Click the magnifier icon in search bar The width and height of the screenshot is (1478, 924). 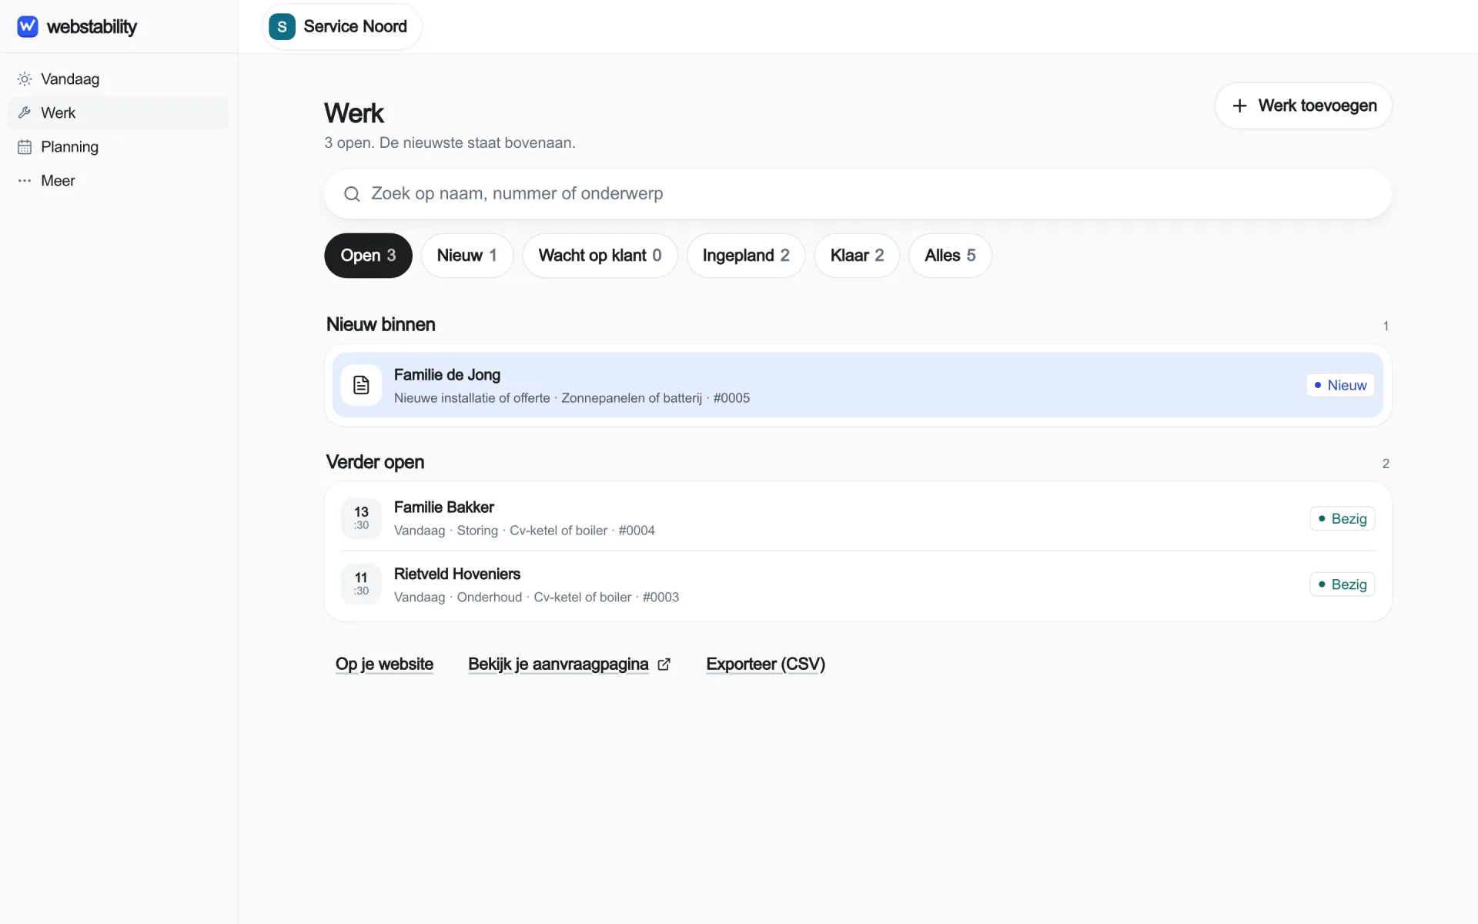coord(352,194)
